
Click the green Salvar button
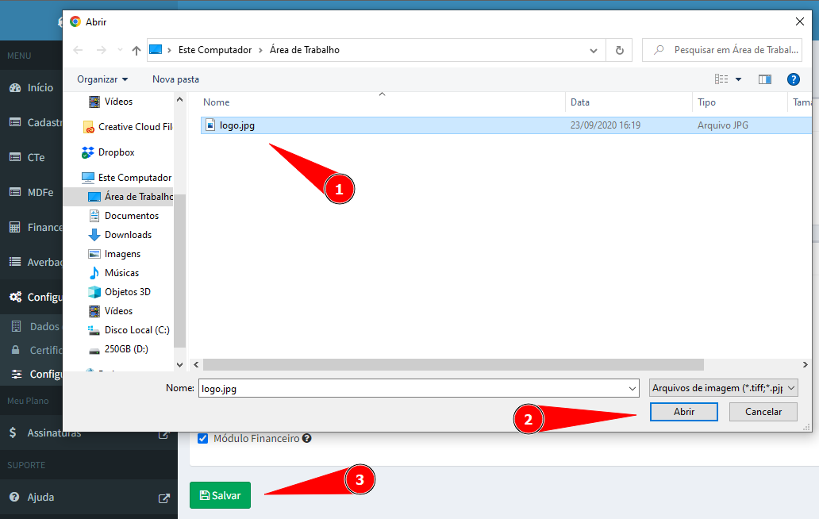click(220, 495)
